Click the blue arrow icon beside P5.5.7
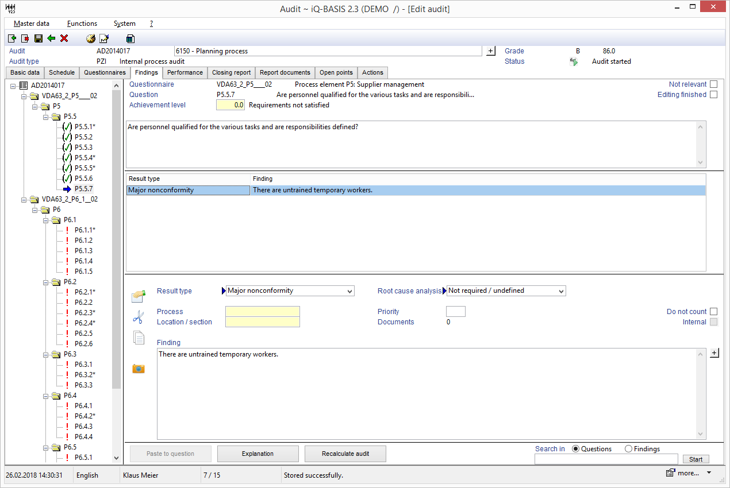This screenshot has height=488, width=730. 67,189
